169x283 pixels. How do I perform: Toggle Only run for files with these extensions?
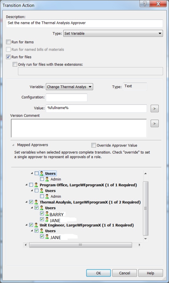click(15, 65)
